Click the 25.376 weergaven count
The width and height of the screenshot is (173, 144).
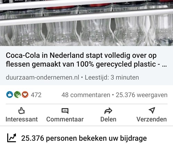coord(142,95)
